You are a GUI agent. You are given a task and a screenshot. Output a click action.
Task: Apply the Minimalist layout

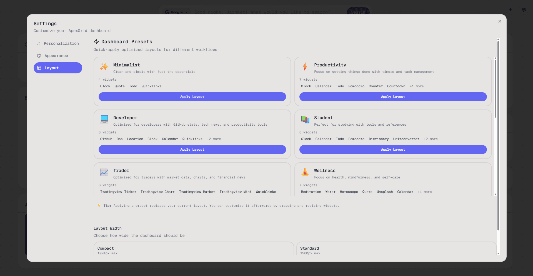192,97
